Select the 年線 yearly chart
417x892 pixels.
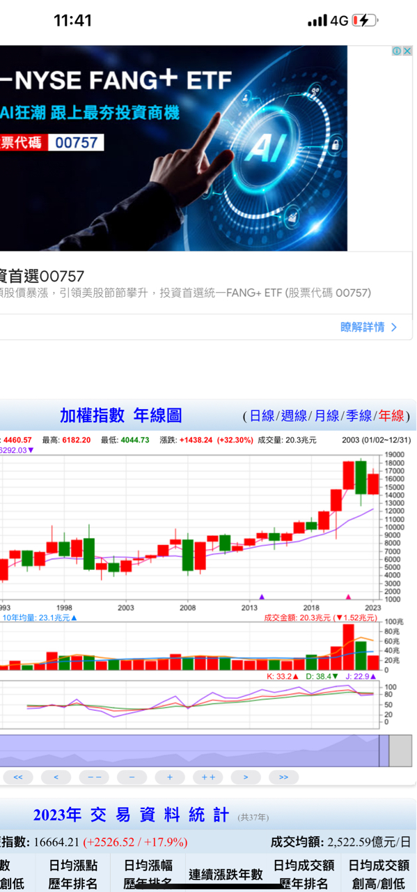391,416
